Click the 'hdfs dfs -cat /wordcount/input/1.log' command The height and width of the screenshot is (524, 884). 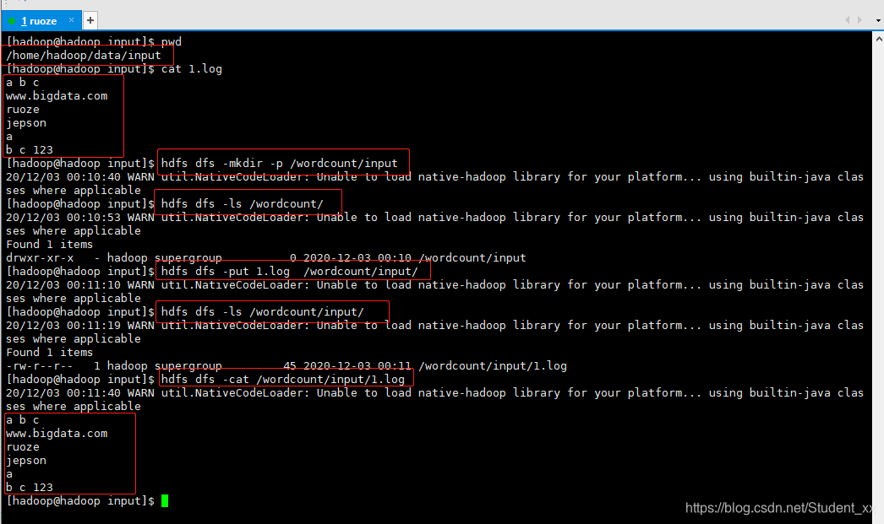point(283,380)
